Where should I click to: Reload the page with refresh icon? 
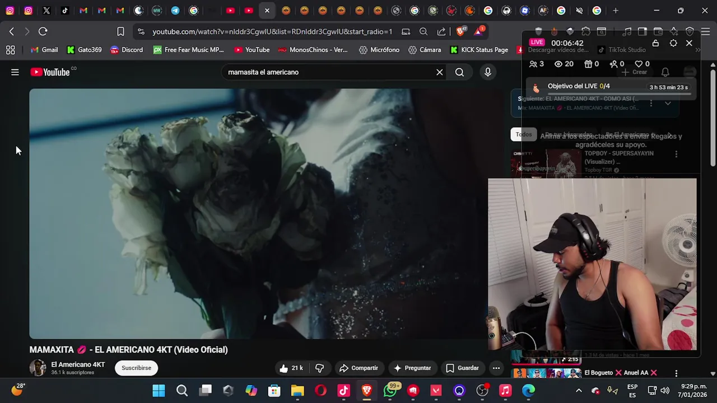pyautogui.click(x=43, y=31)
